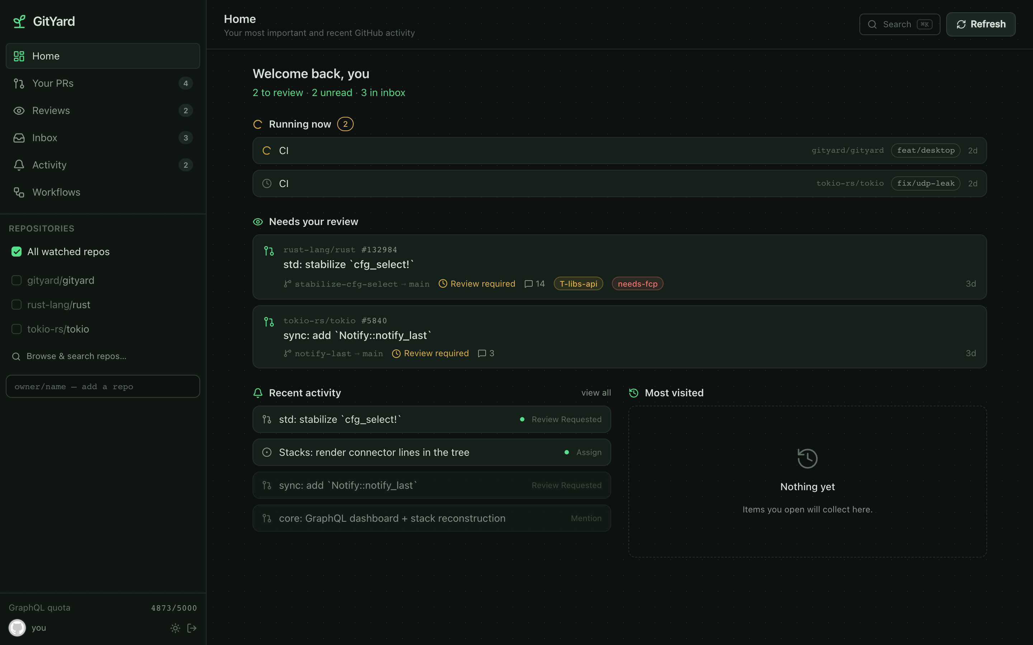Click Review required status on cfg_select PR

coord(477,284)
